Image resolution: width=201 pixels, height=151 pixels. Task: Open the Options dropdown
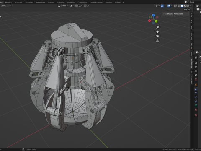click(188, 10)
